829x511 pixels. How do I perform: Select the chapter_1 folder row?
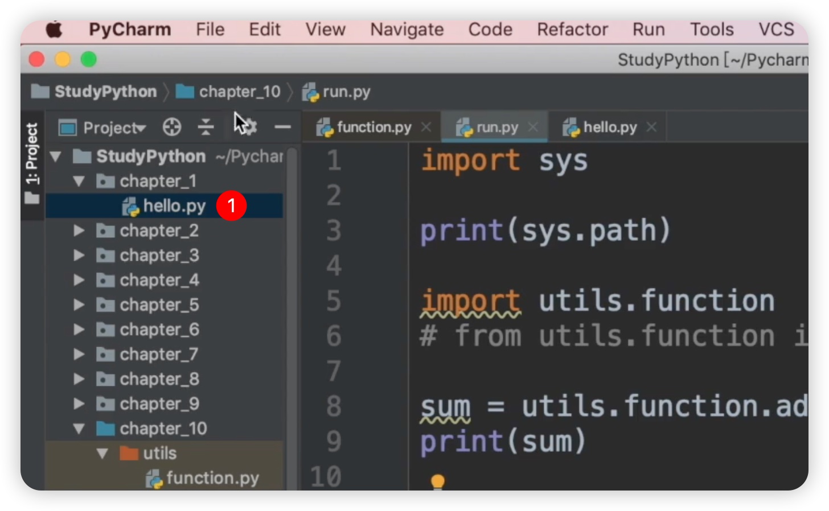pyautogui.click(x=164, y=182)
